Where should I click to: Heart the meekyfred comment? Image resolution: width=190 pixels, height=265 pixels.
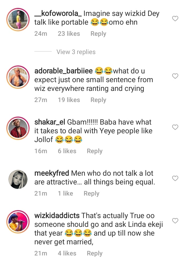(x=175, y=179)
